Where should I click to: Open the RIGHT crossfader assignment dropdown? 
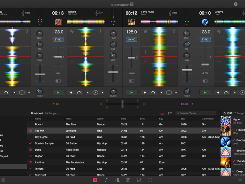tap(187, 104)
